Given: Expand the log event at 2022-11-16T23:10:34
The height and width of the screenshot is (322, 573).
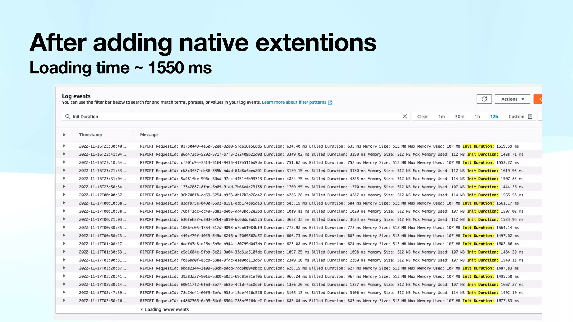Looking at the screenshot, I should click(64, 162).
